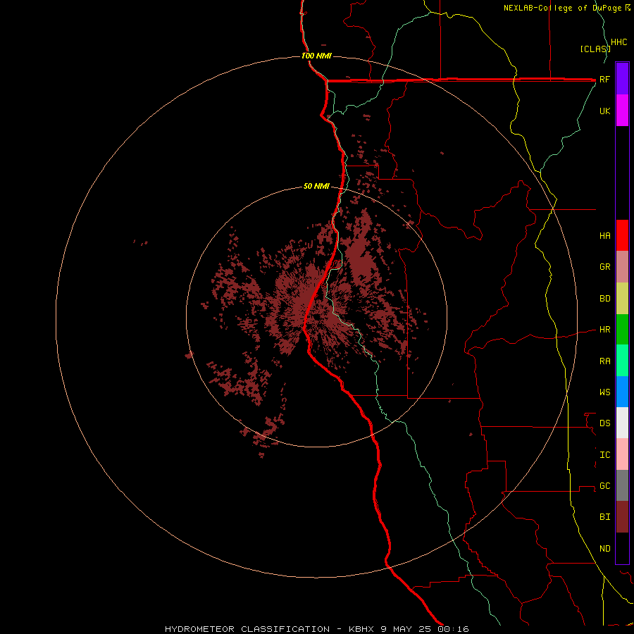Viewport: 634px width, 634px height.
Task: Click the IC legend label
Action: 604,454
